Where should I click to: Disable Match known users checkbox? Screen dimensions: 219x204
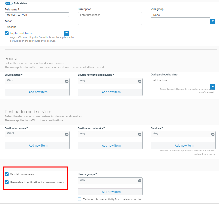[x=7, y=174]
